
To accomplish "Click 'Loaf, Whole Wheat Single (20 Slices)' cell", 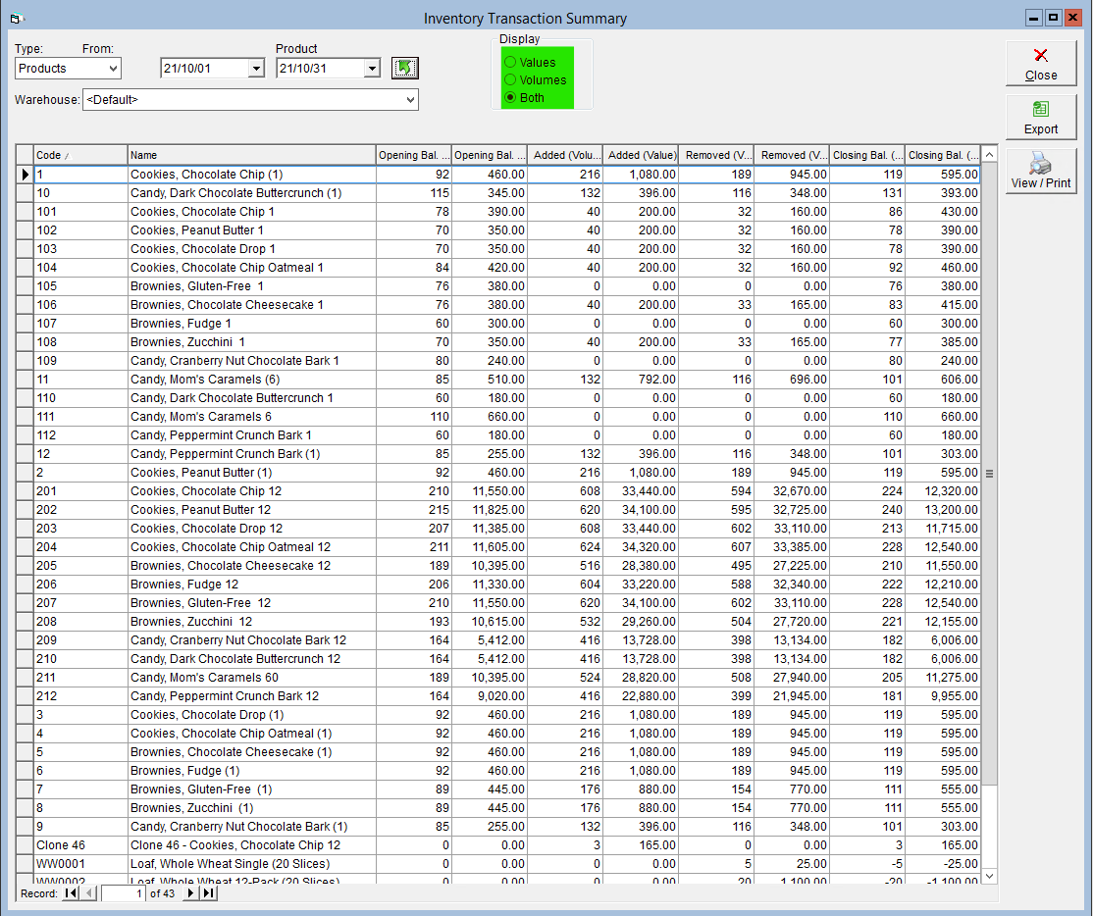I will point(251,864).
